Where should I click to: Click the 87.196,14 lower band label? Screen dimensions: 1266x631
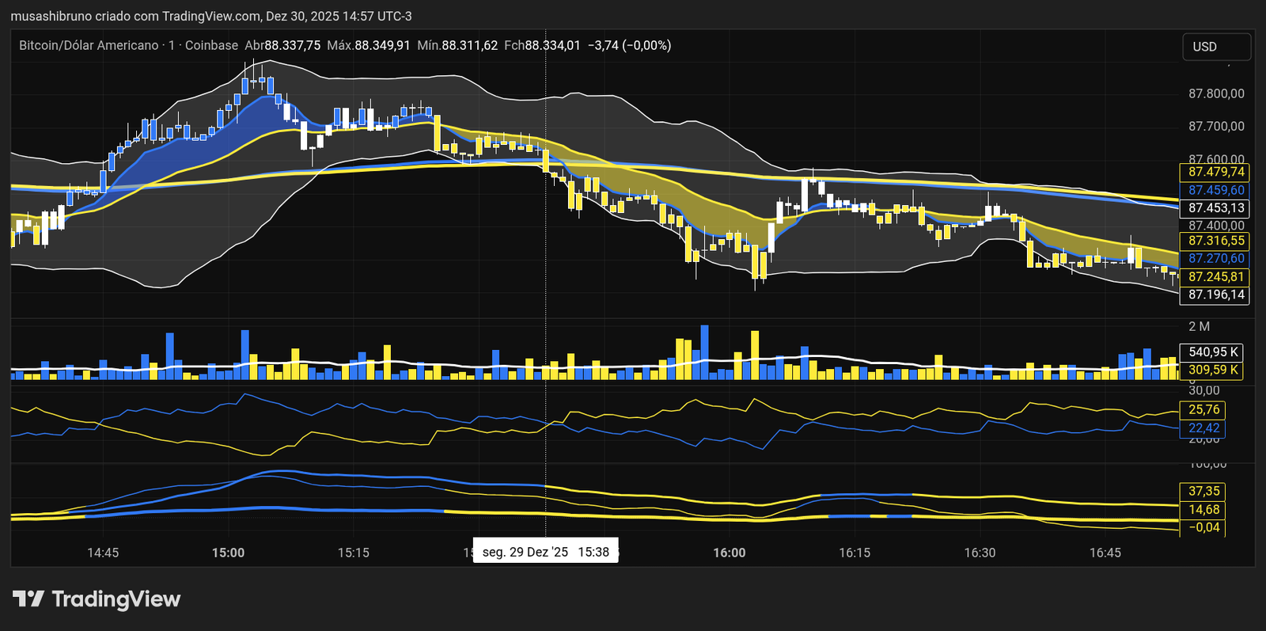coord(1215,295)
